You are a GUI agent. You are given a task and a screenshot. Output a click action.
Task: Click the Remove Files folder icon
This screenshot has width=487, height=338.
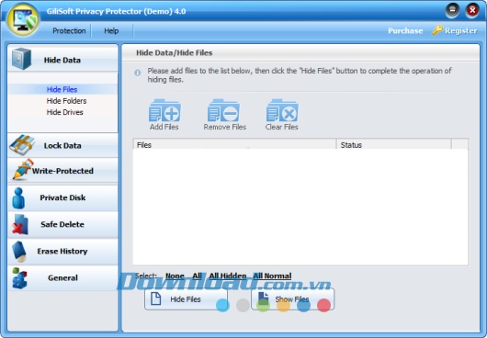(x=223, y=110)
